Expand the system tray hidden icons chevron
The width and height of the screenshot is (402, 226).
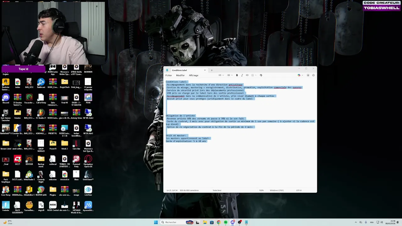pos(356,222)
